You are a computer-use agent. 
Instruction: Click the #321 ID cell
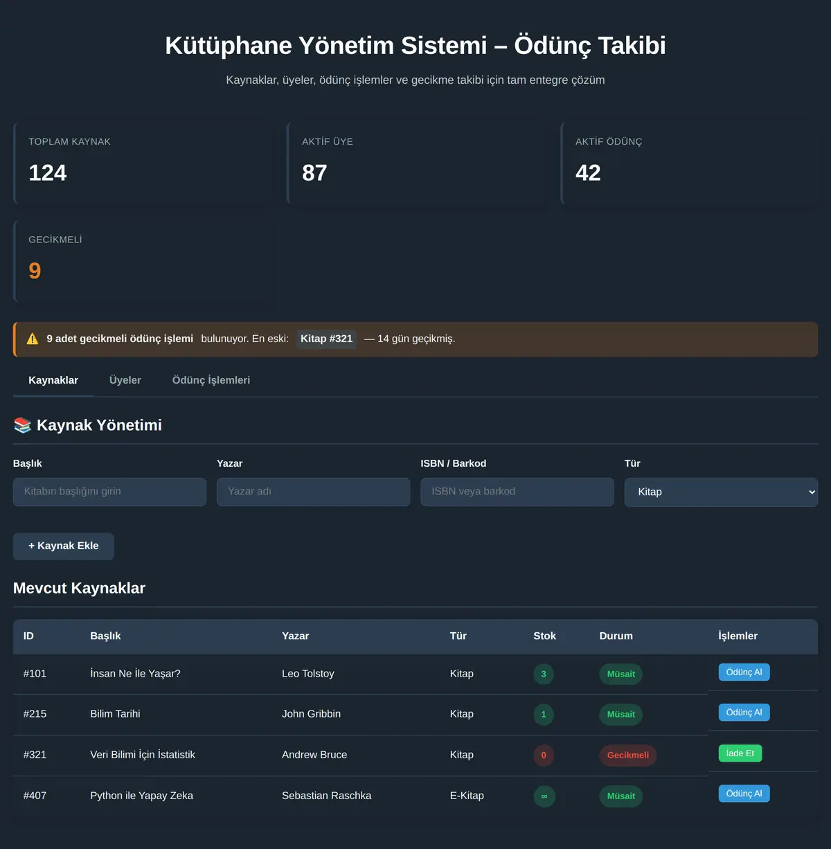(x=35, y=755)
